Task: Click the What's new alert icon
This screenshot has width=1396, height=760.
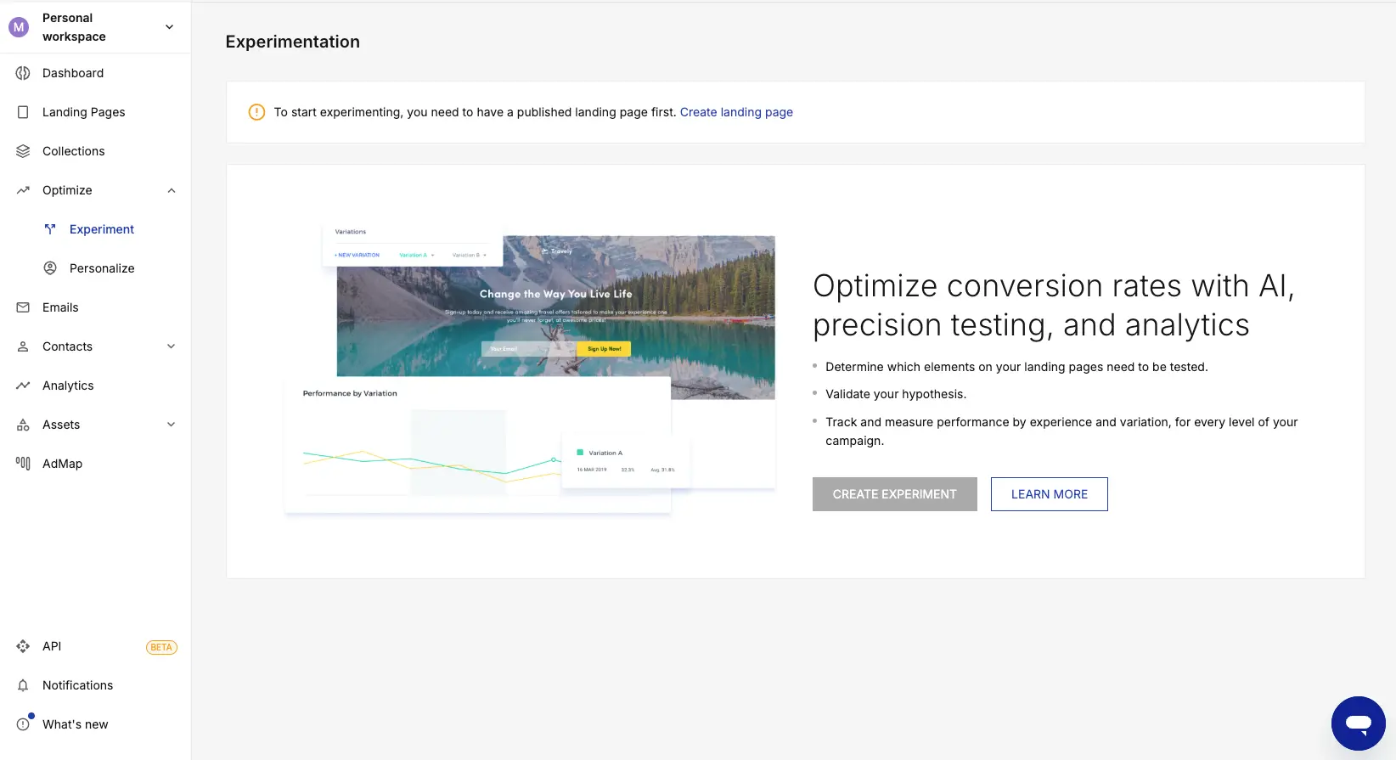Action: click(x=23, y=724)
